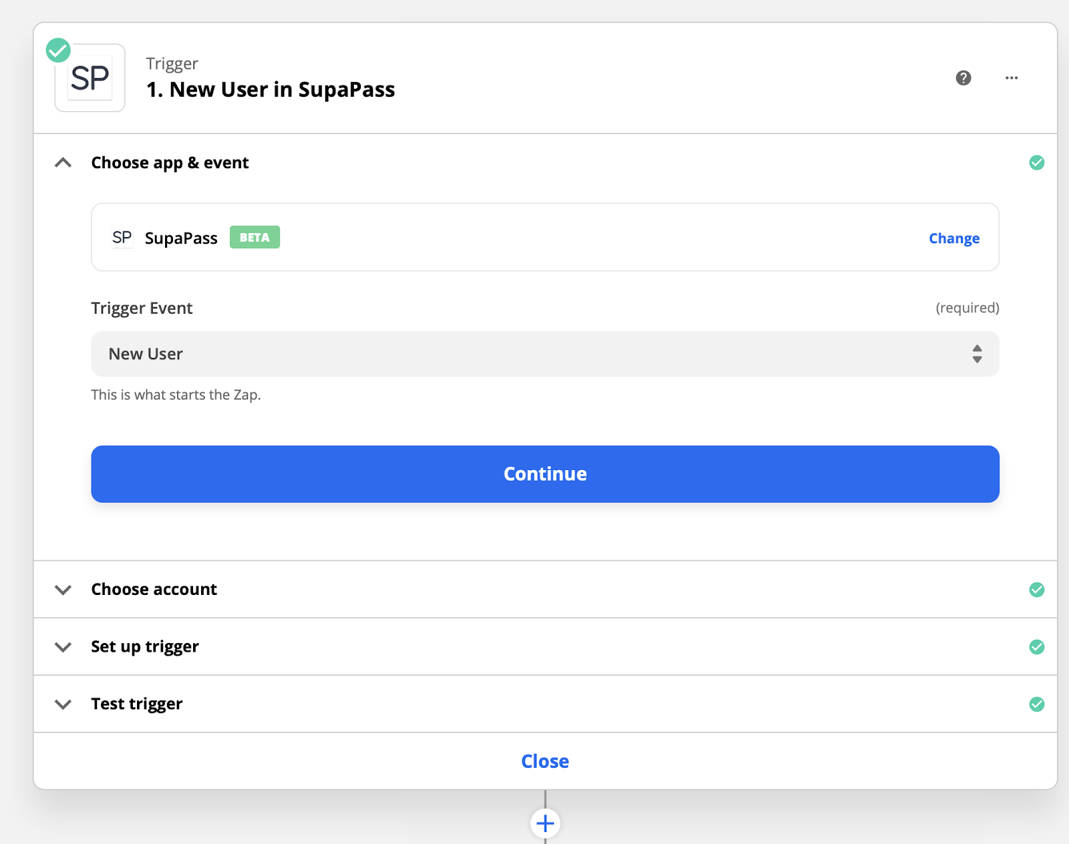
Task: Click the SupaPass SP app logo in header
Action: (90, 79)
